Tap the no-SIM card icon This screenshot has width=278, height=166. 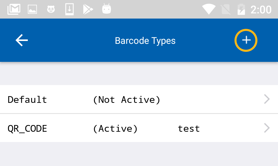pos(225,10)
